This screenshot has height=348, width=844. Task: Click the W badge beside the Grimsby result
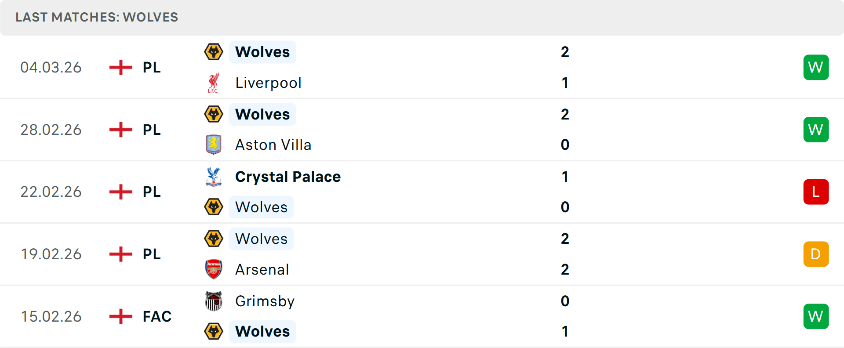coord(816,316)
